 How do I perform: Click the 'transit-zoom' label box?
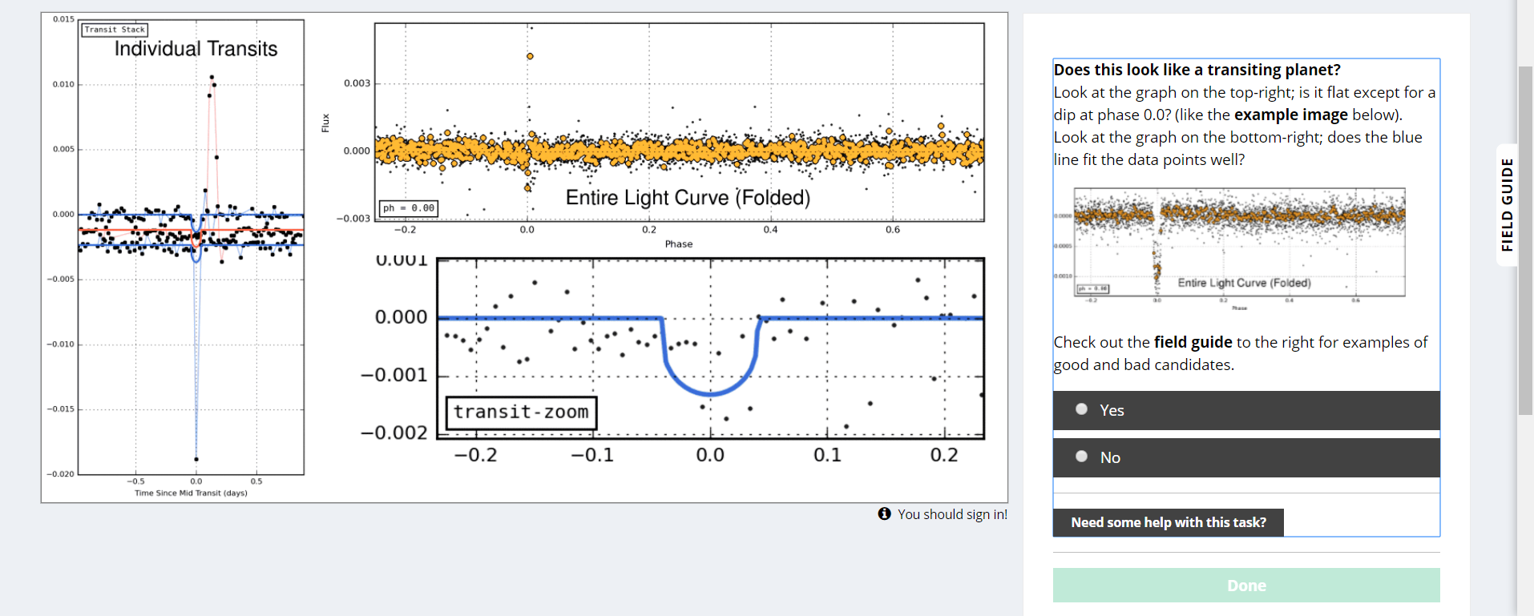coord(521,413)
